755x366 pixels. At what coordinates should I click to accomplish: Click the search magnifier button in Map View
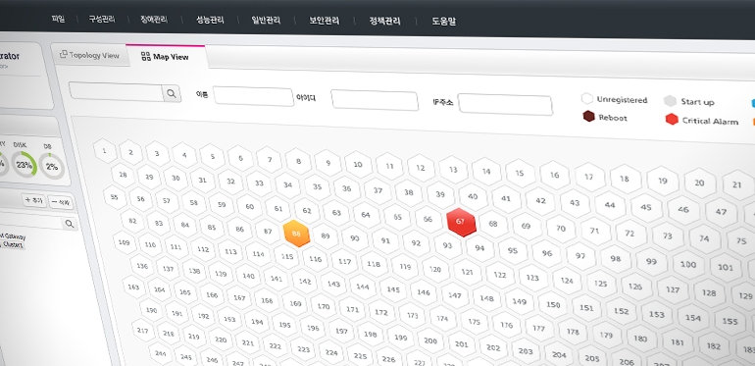pyautogui.click(x=172, y=93)
